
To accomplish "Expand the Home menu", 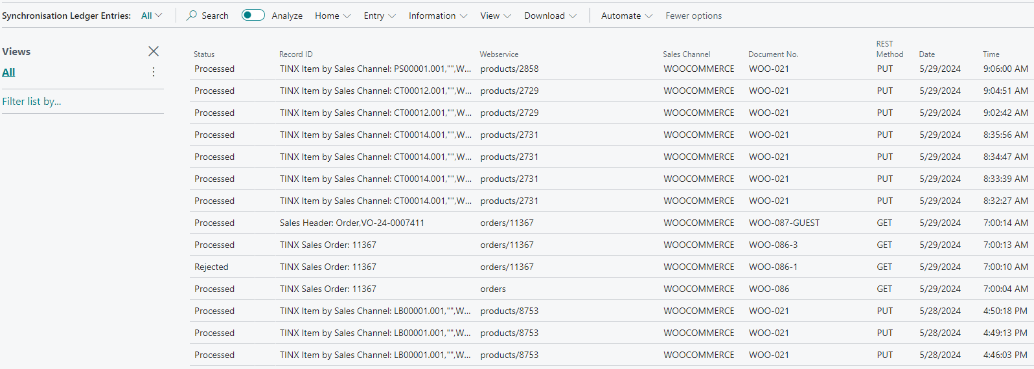I will 333,16.
